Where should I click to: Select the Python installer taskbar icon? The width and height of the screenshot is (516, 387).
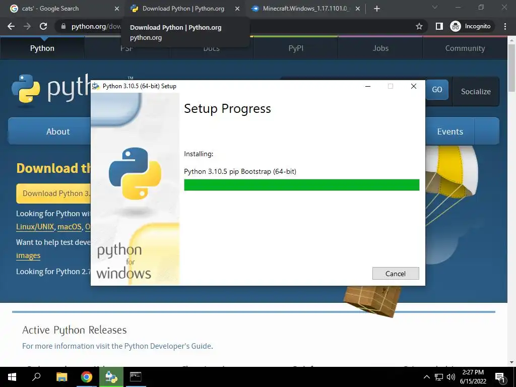pyautogui.click(x=111, y=377)
